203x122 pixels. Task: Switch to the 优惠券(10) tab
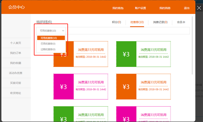coord(137,22)
